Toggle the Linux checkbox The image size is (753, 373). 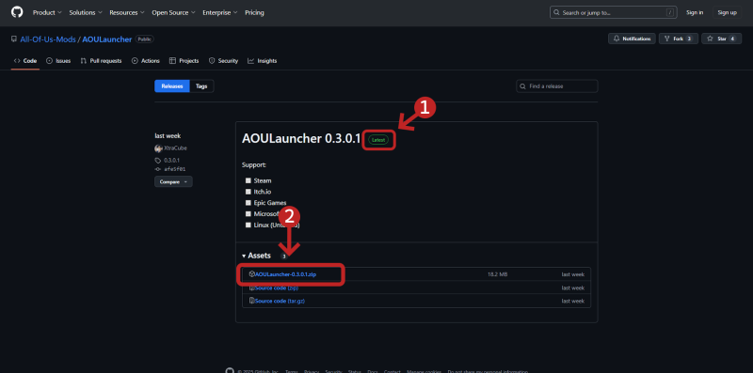(248, 225)
